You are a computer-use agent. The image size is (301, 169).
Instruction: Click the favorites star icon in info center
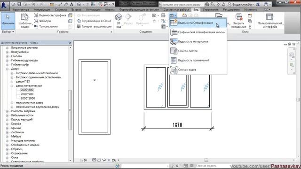pyautogui.click(x=224, y=4)
